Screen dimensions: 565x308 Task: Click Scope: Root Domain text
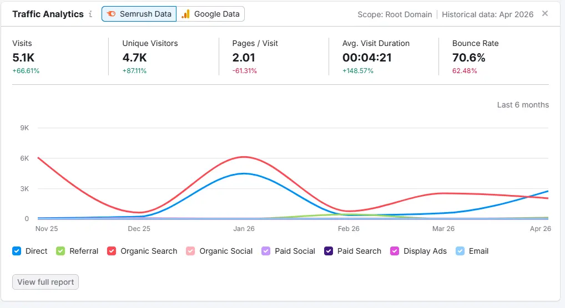395,14
